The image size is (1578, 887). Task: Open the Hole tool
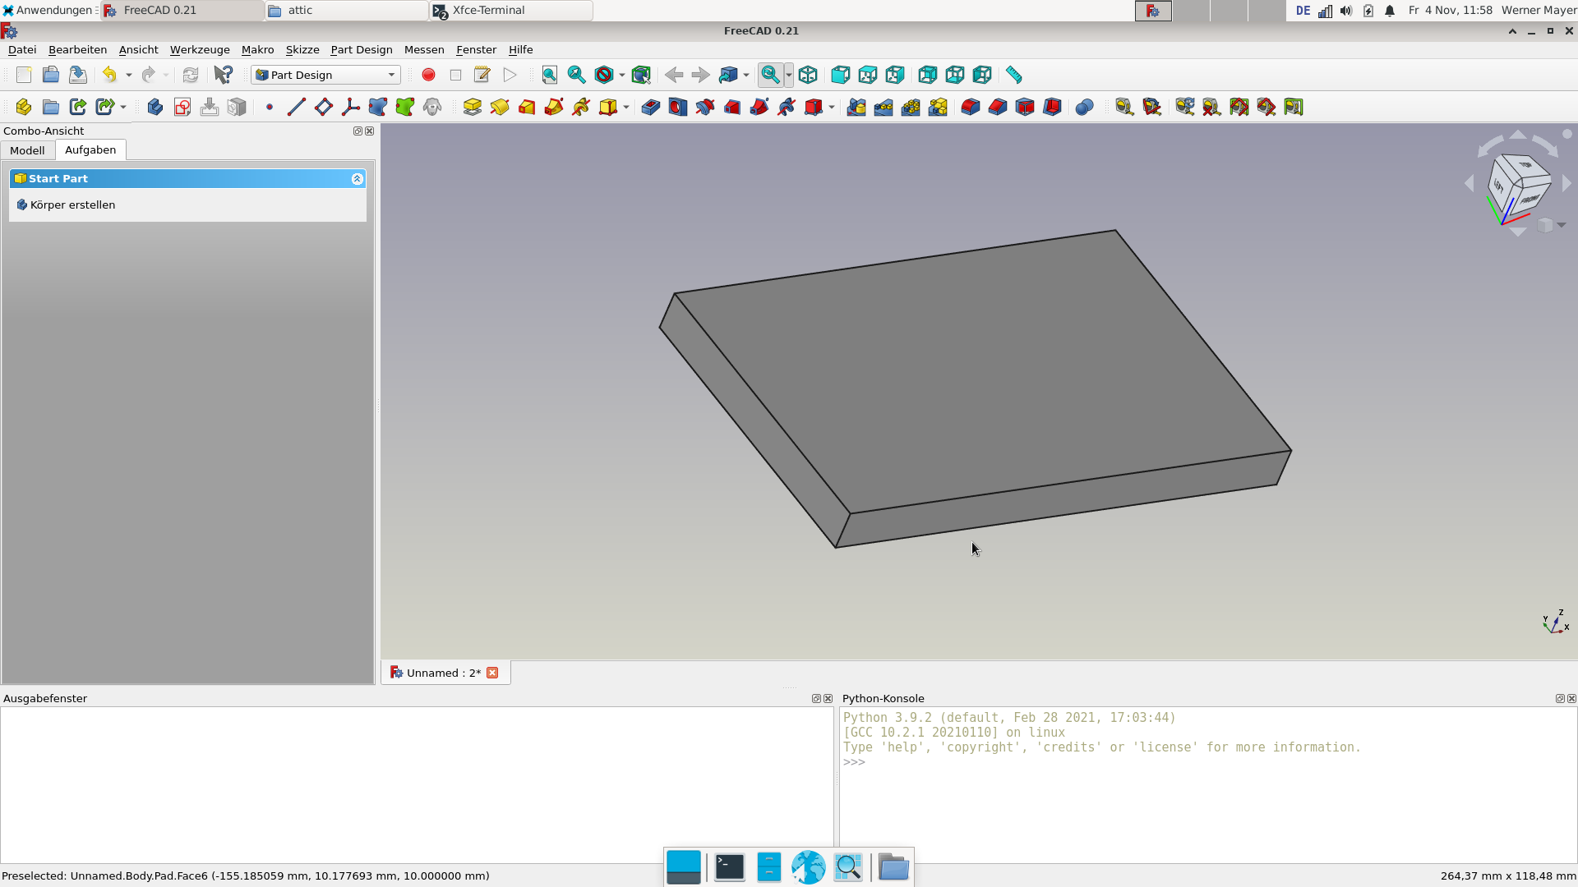[x=677, y=107]
